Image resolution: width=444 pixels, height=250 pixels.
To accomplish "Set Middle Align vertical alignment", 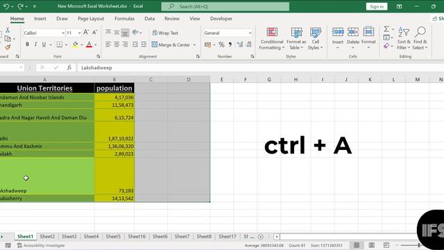I will click(x=117, y=33).
